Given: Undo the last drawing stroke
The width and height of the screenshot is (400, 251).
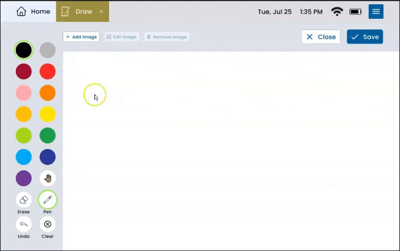Looking at the screenshot, I should tap(24, 224).
